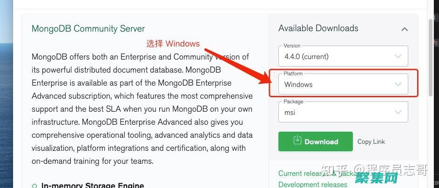Click the MongoDB Community Server heading
The height and width of the screenshot is (188, 439).
88,28
